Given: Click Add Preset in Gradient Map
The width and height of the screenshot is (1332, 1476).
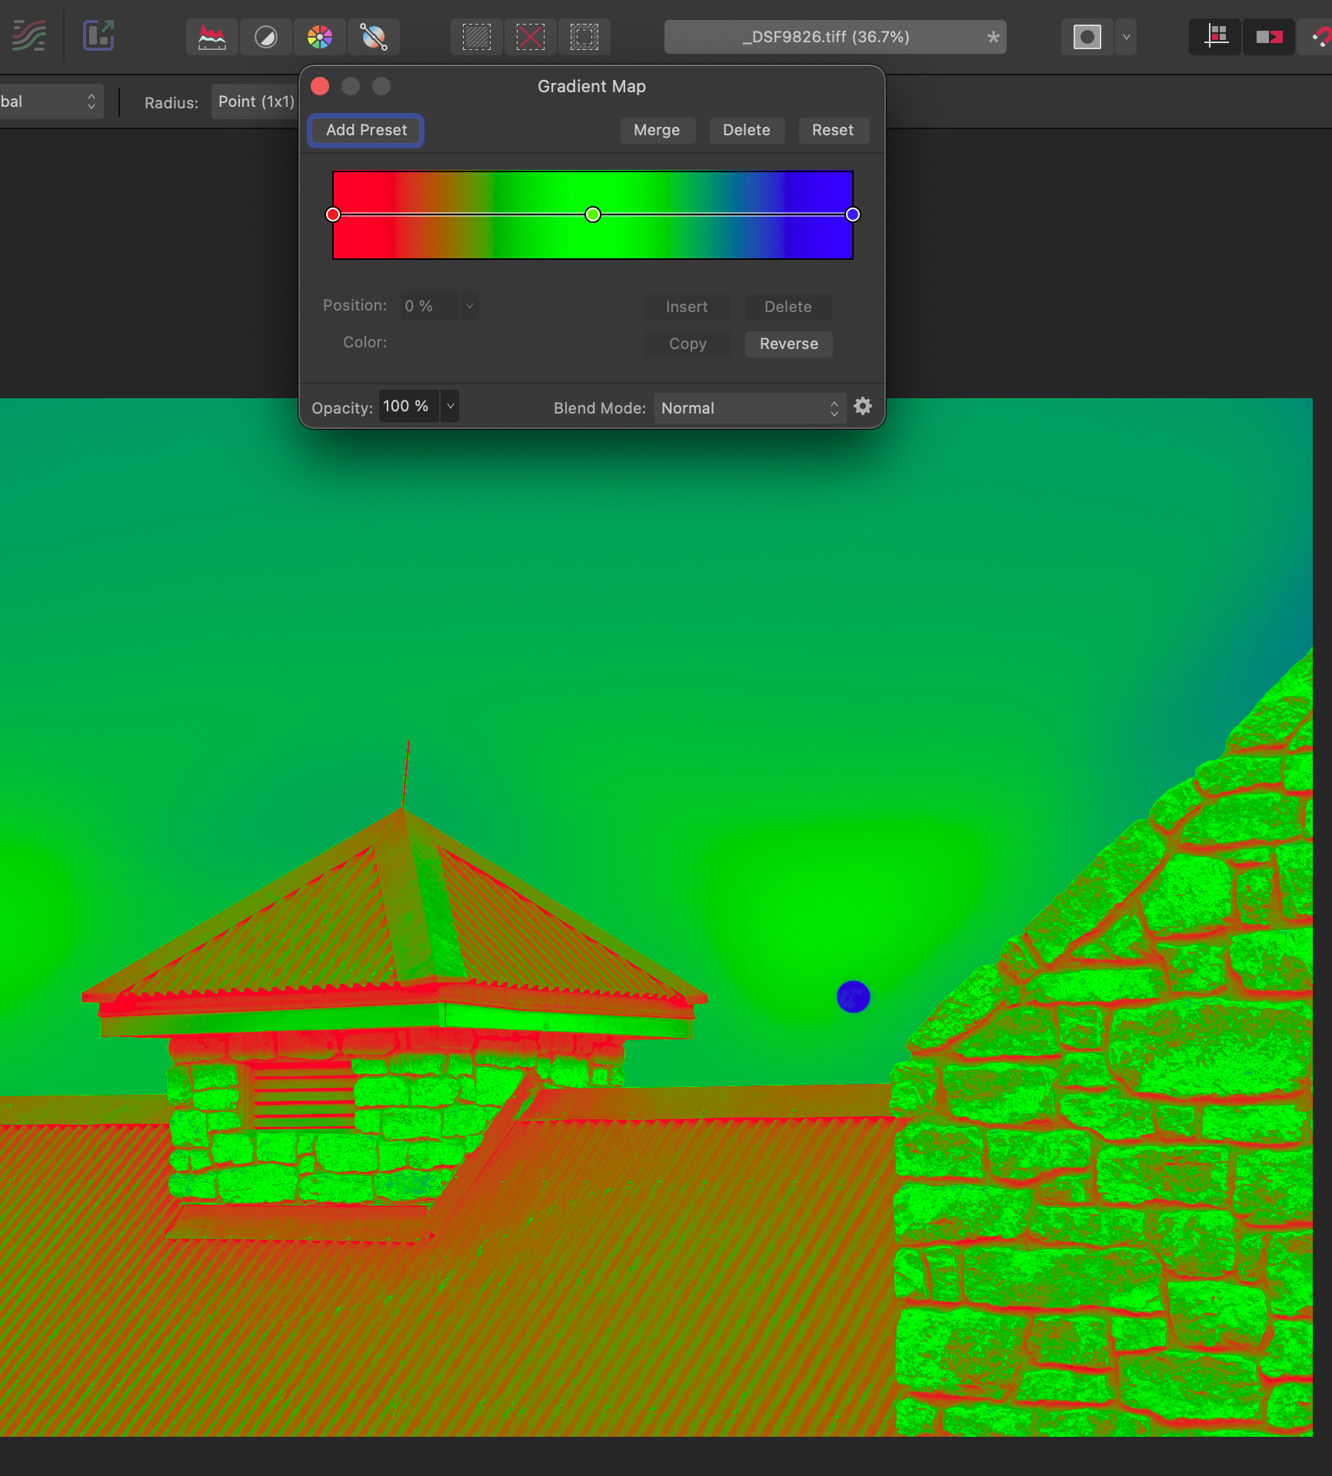Looking at the screenshot, I should tap(366, 130).
